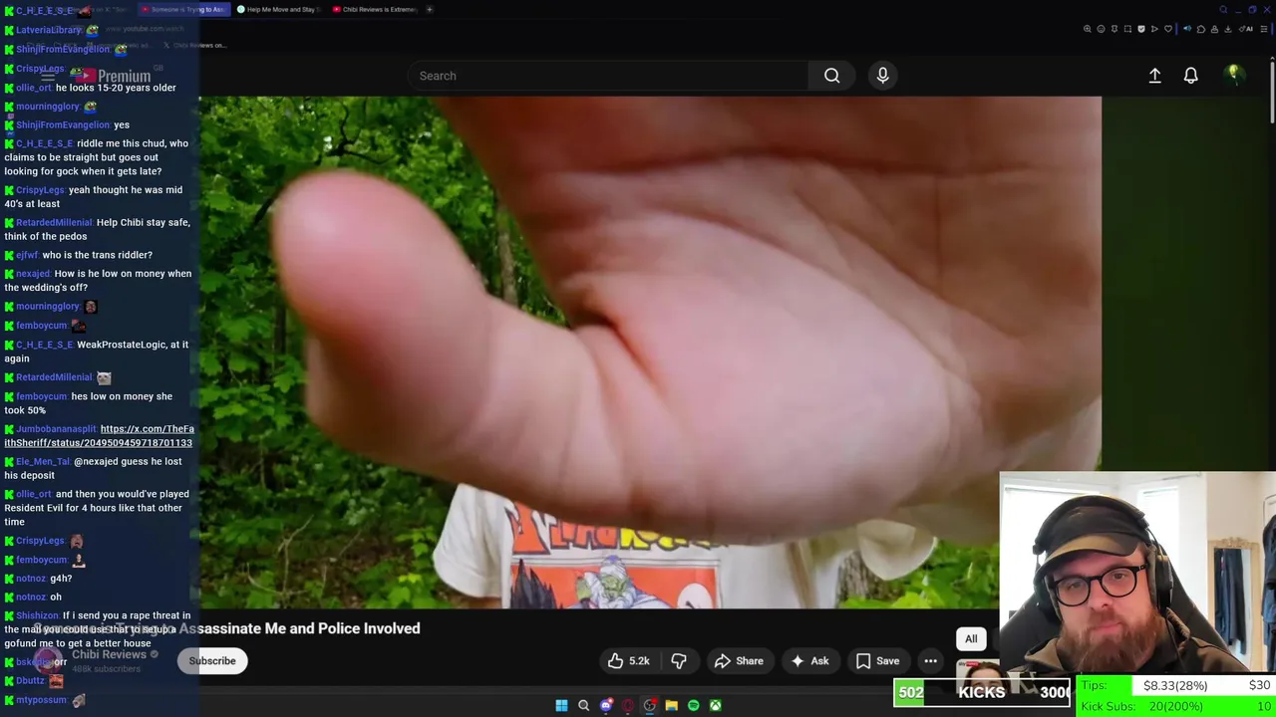Click the browser heart bookmark icon
Image resolution: width=1276 pixels, height=717 pixels.
(x=1168, y=29)
